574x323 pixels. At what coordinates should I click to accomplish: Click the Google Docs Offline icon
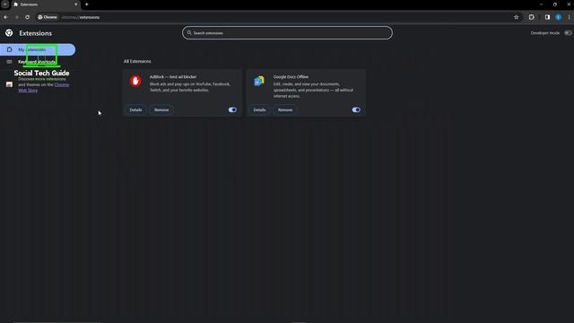(x=259, y=81)
